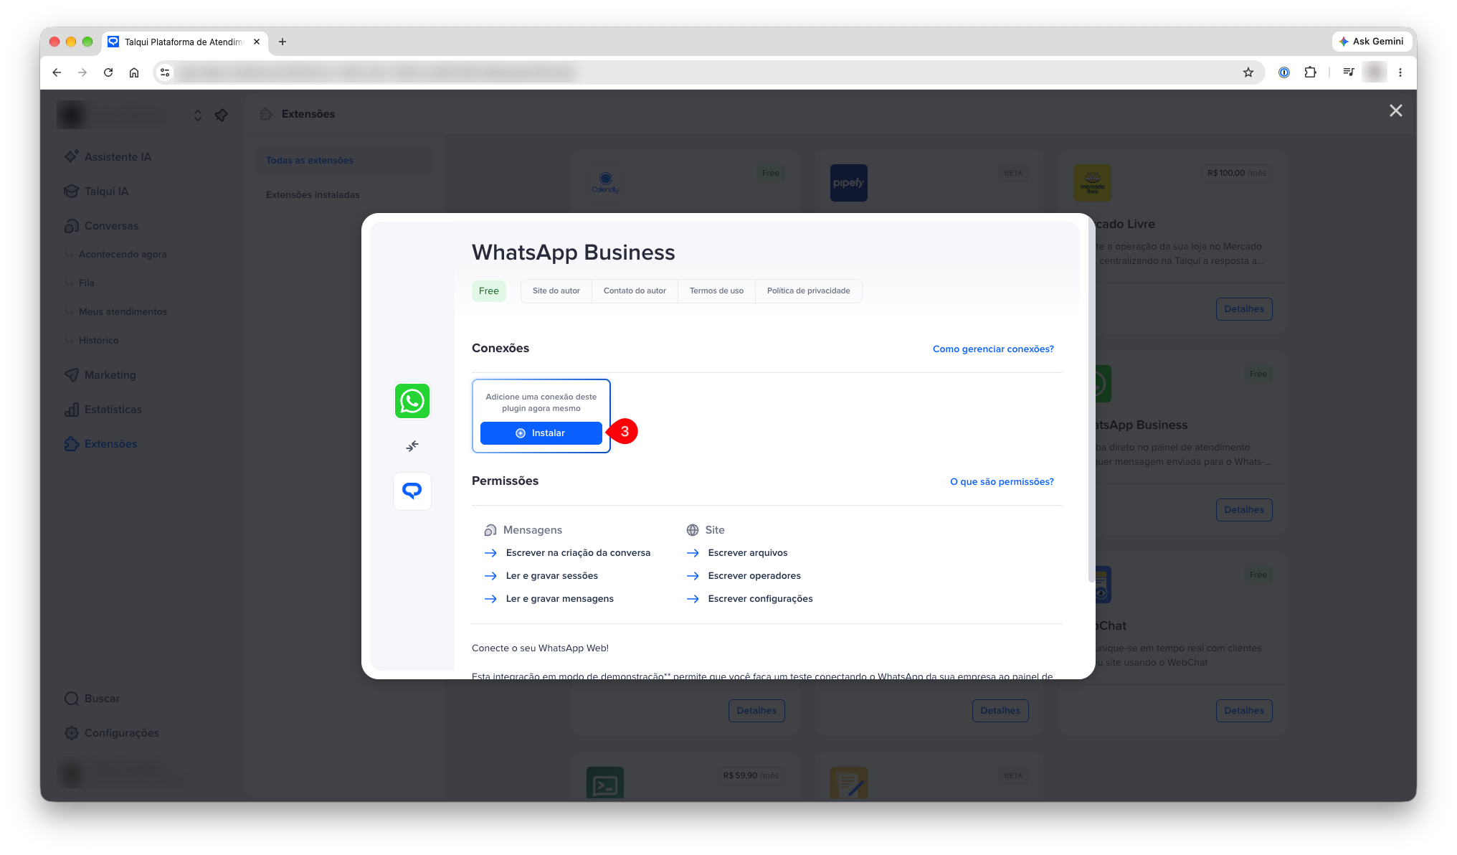
Task: Open Configurações in the sidebar
Action: [121, 733]
